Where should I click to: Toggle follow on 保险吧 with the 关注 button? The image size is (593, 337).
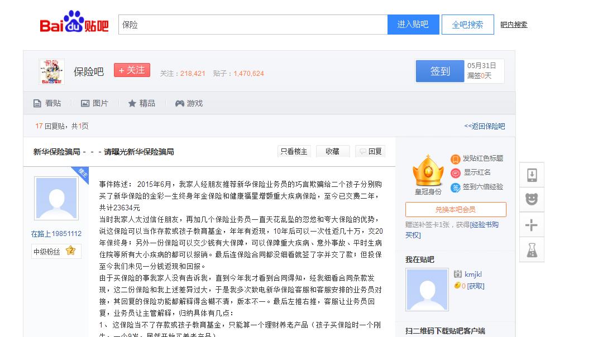[132, 70]
